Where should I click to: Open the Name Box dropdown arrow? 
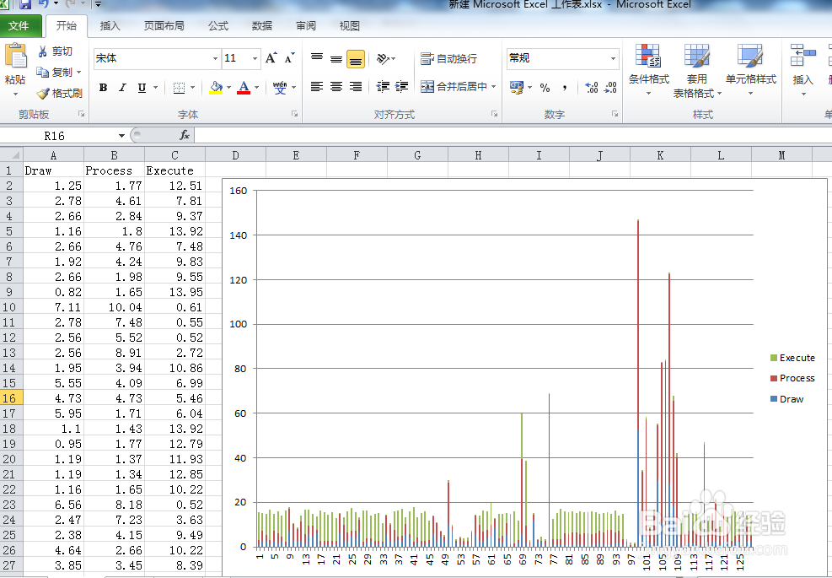pos(121,136)
